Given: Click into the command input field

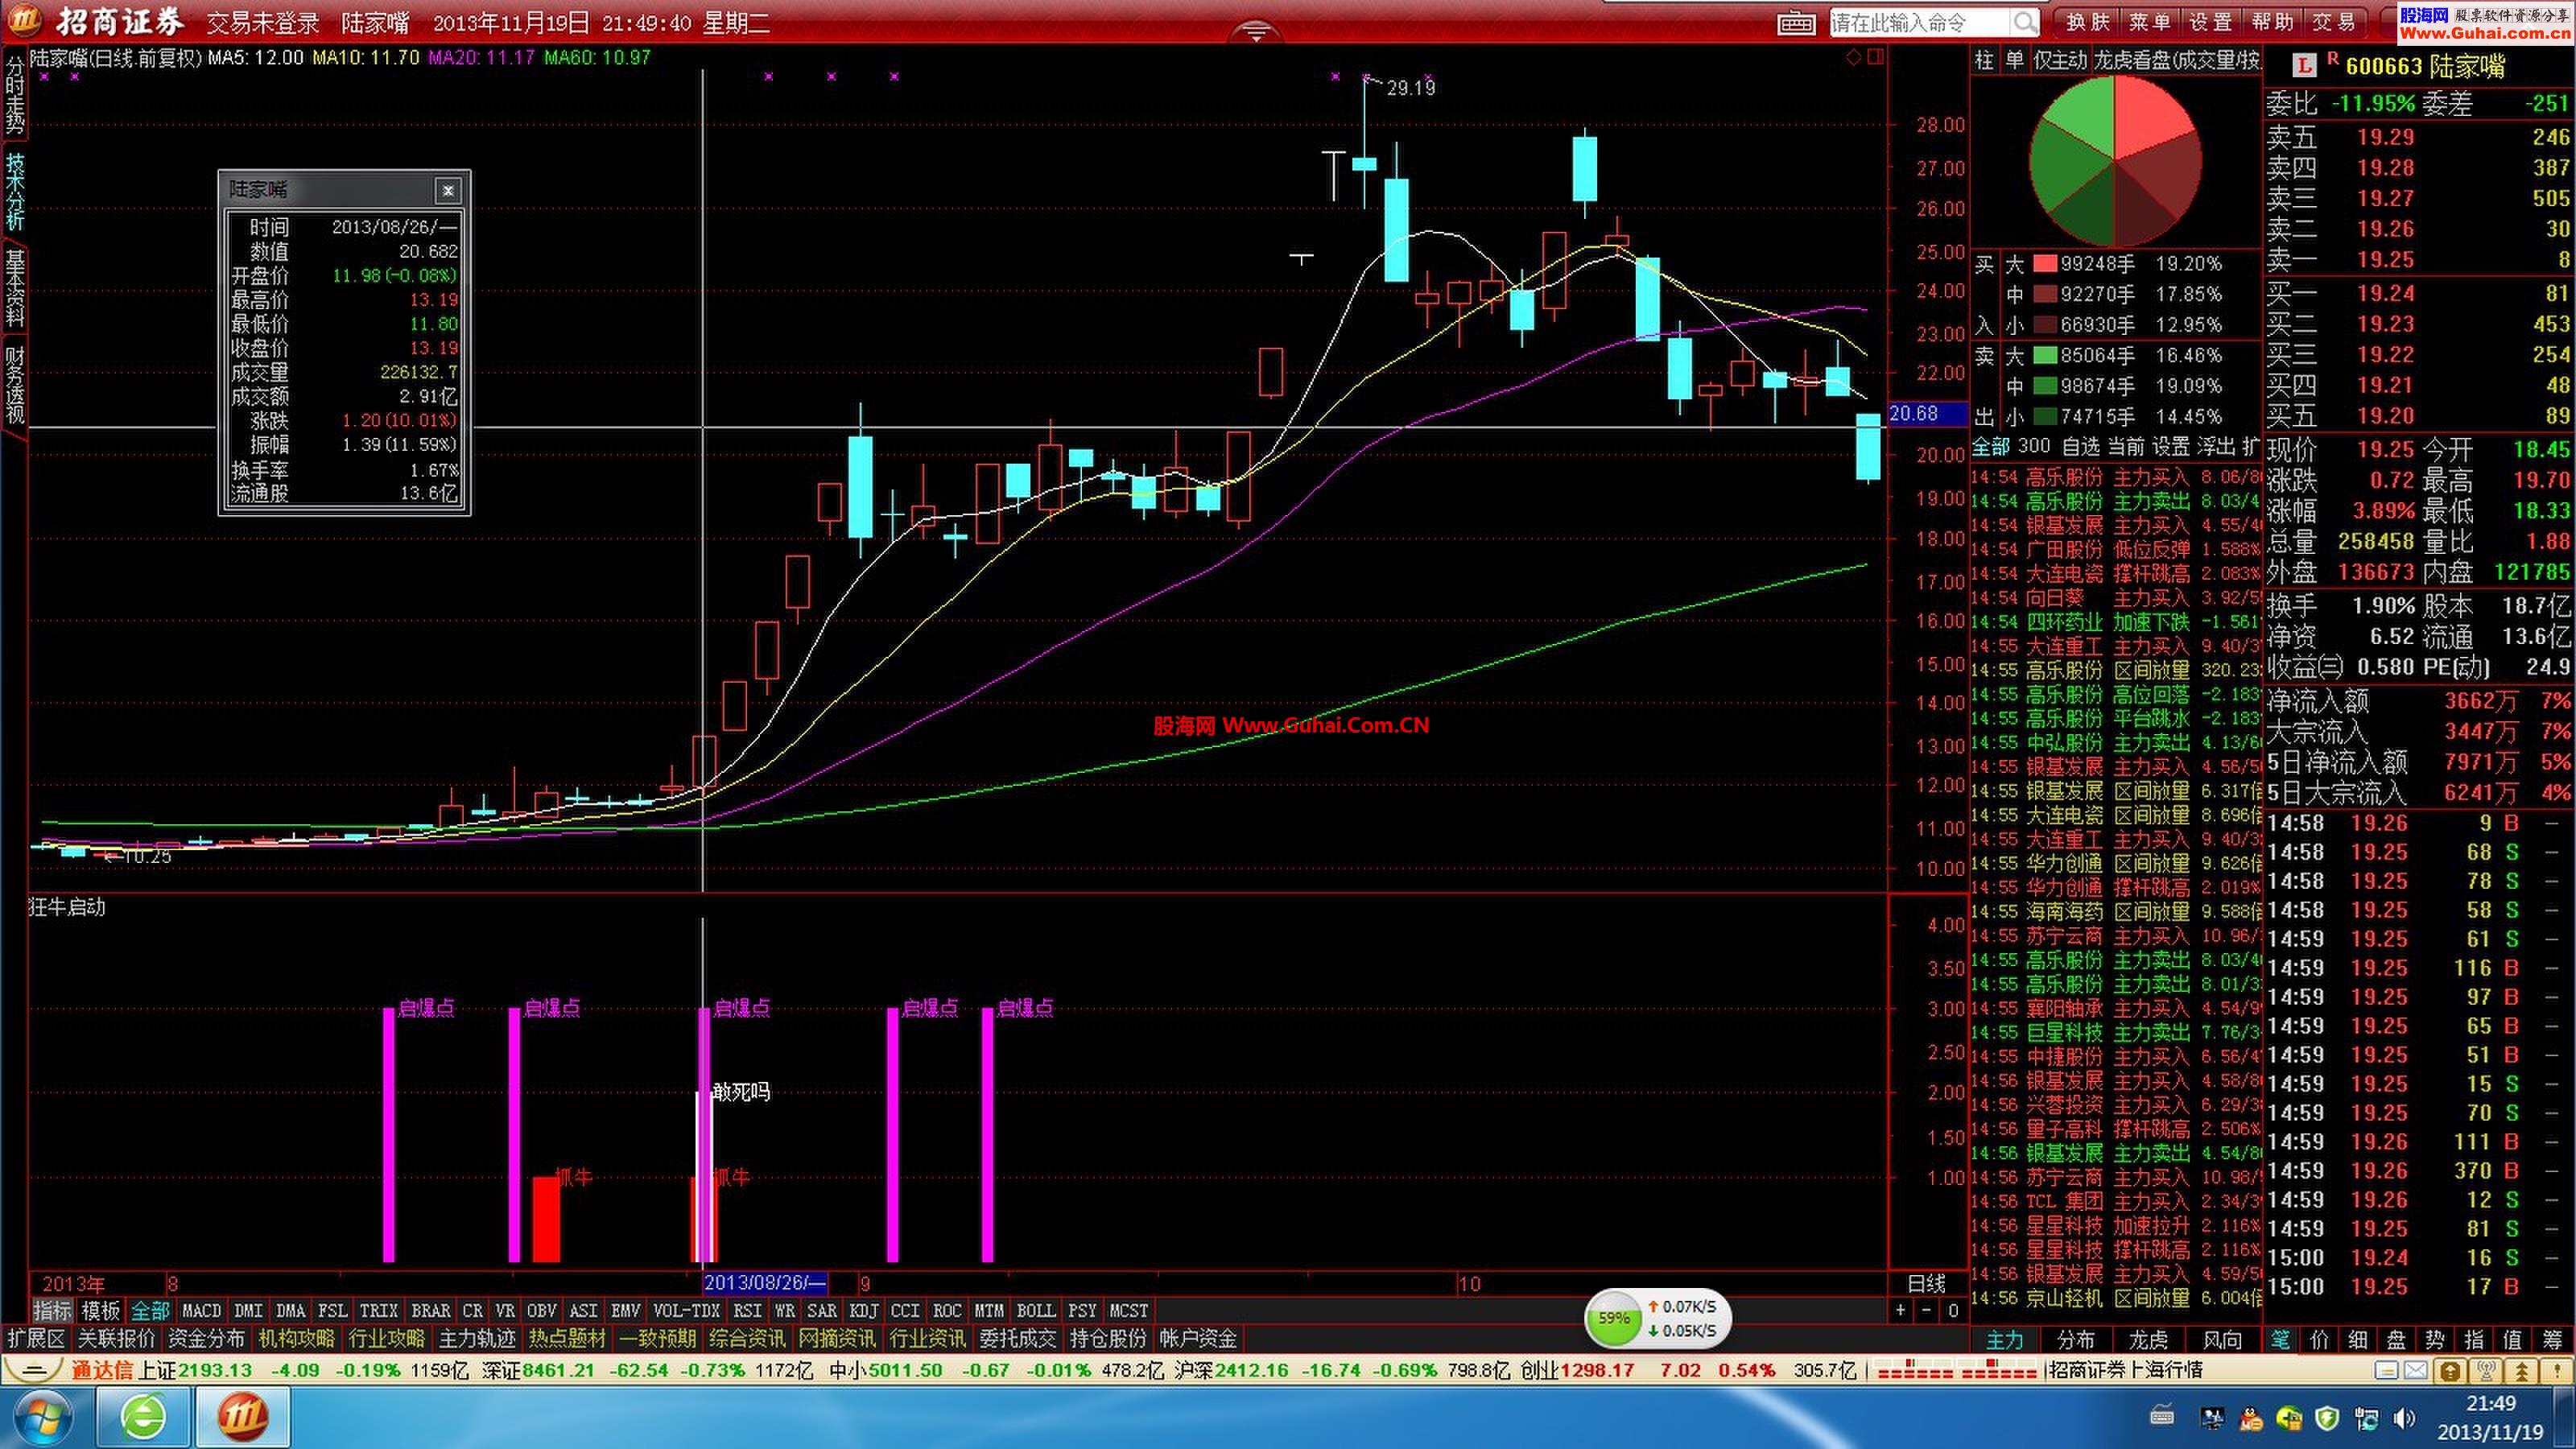Looking at the screenshot, I should (1920, 22).
